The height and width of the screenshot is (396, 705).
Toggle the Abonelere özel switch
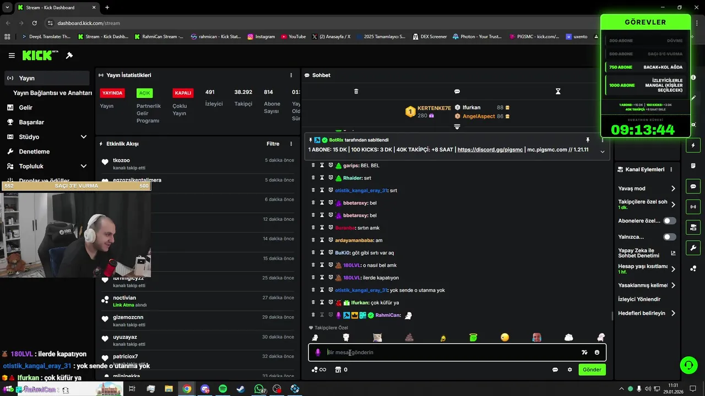669,221
